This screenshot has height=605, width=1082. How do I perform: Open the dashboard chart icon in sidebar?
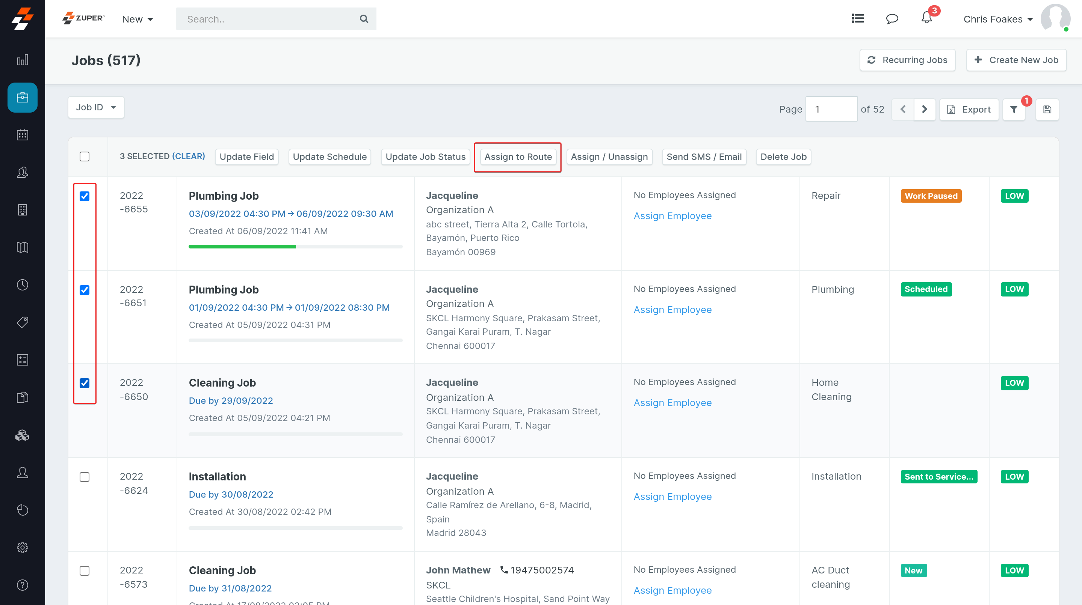tap(22, 60)
